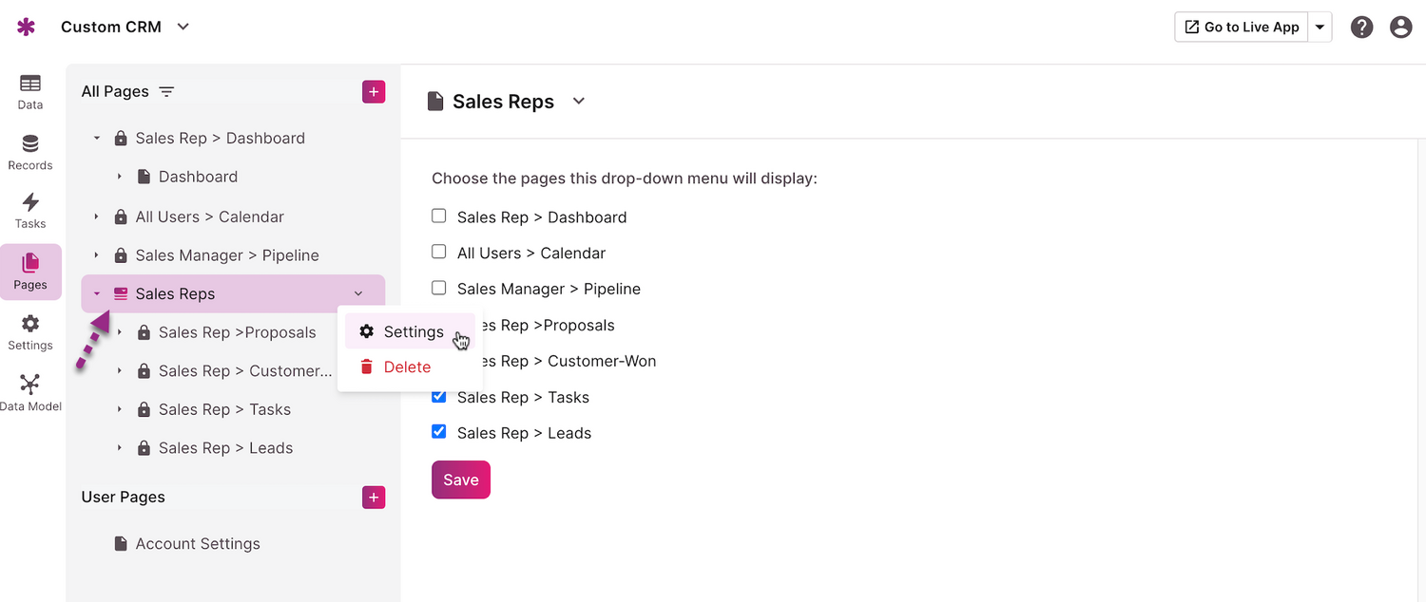Viewport: 1426px width, 602px height.
Task: Open the Data Model section
Action: 30,392
